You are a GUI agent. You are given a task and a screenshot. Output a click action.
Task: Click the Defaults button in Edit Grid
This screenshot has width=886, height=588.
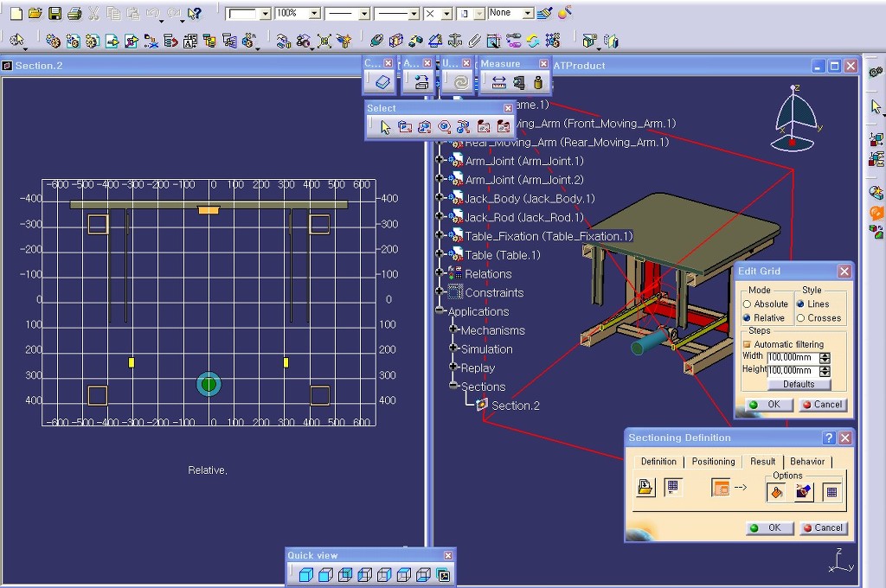tap(798, 384)
